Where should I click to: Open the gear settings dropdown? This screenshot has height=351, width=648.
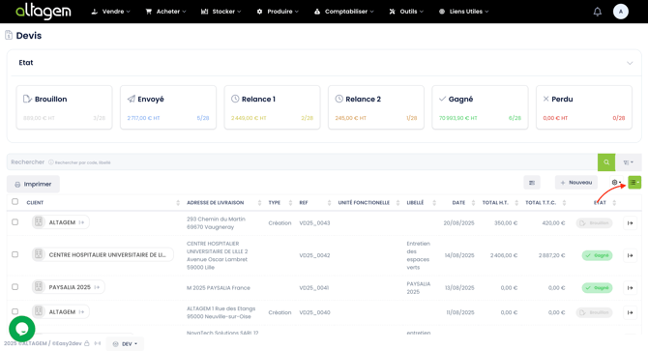(616, 183)
